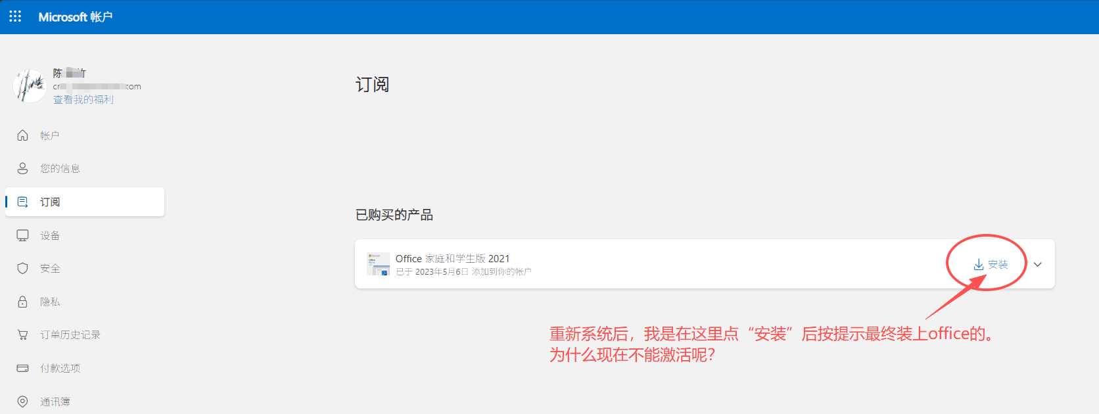This screenshot has height=414, width=1099.
Task: Click the card icon for 付款选项
Action: pos(23,368)
